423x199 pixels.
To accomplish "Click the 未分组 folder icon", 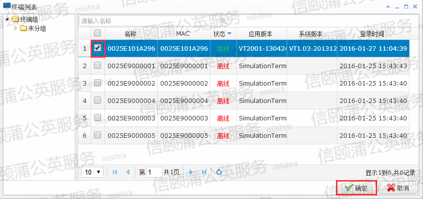I will [x=23, y=28].
